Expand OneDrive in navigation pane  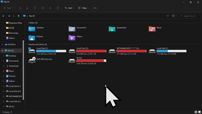pyautogui.click(x=2, y=44)
